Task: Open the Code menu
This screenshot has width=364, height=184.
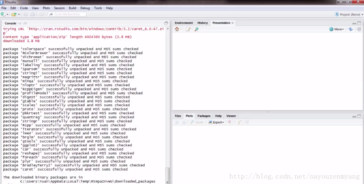Action: pyautogui.click(x=24, y=8)
